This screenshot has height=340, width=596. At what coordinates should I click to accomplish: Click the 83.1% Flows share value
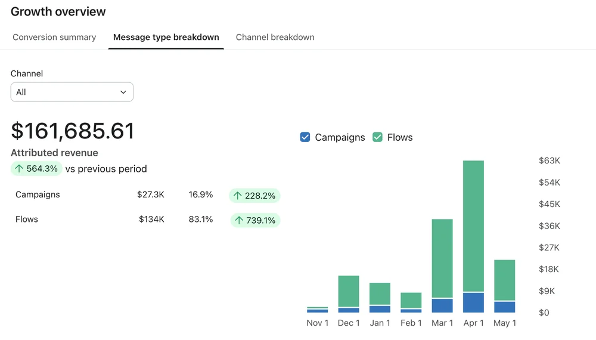[201, 219]
